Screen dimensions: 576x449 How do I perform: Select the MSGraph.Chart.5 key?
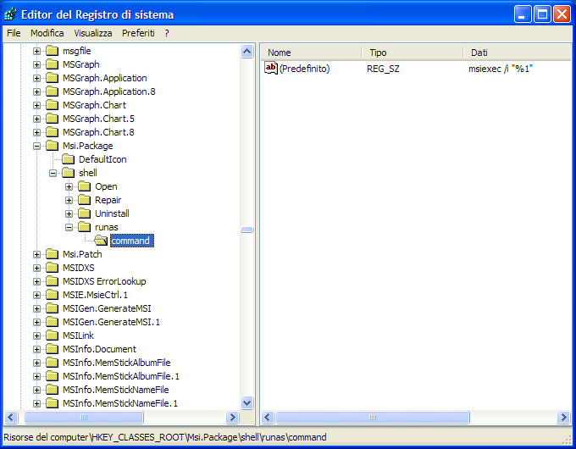point(98,119)
